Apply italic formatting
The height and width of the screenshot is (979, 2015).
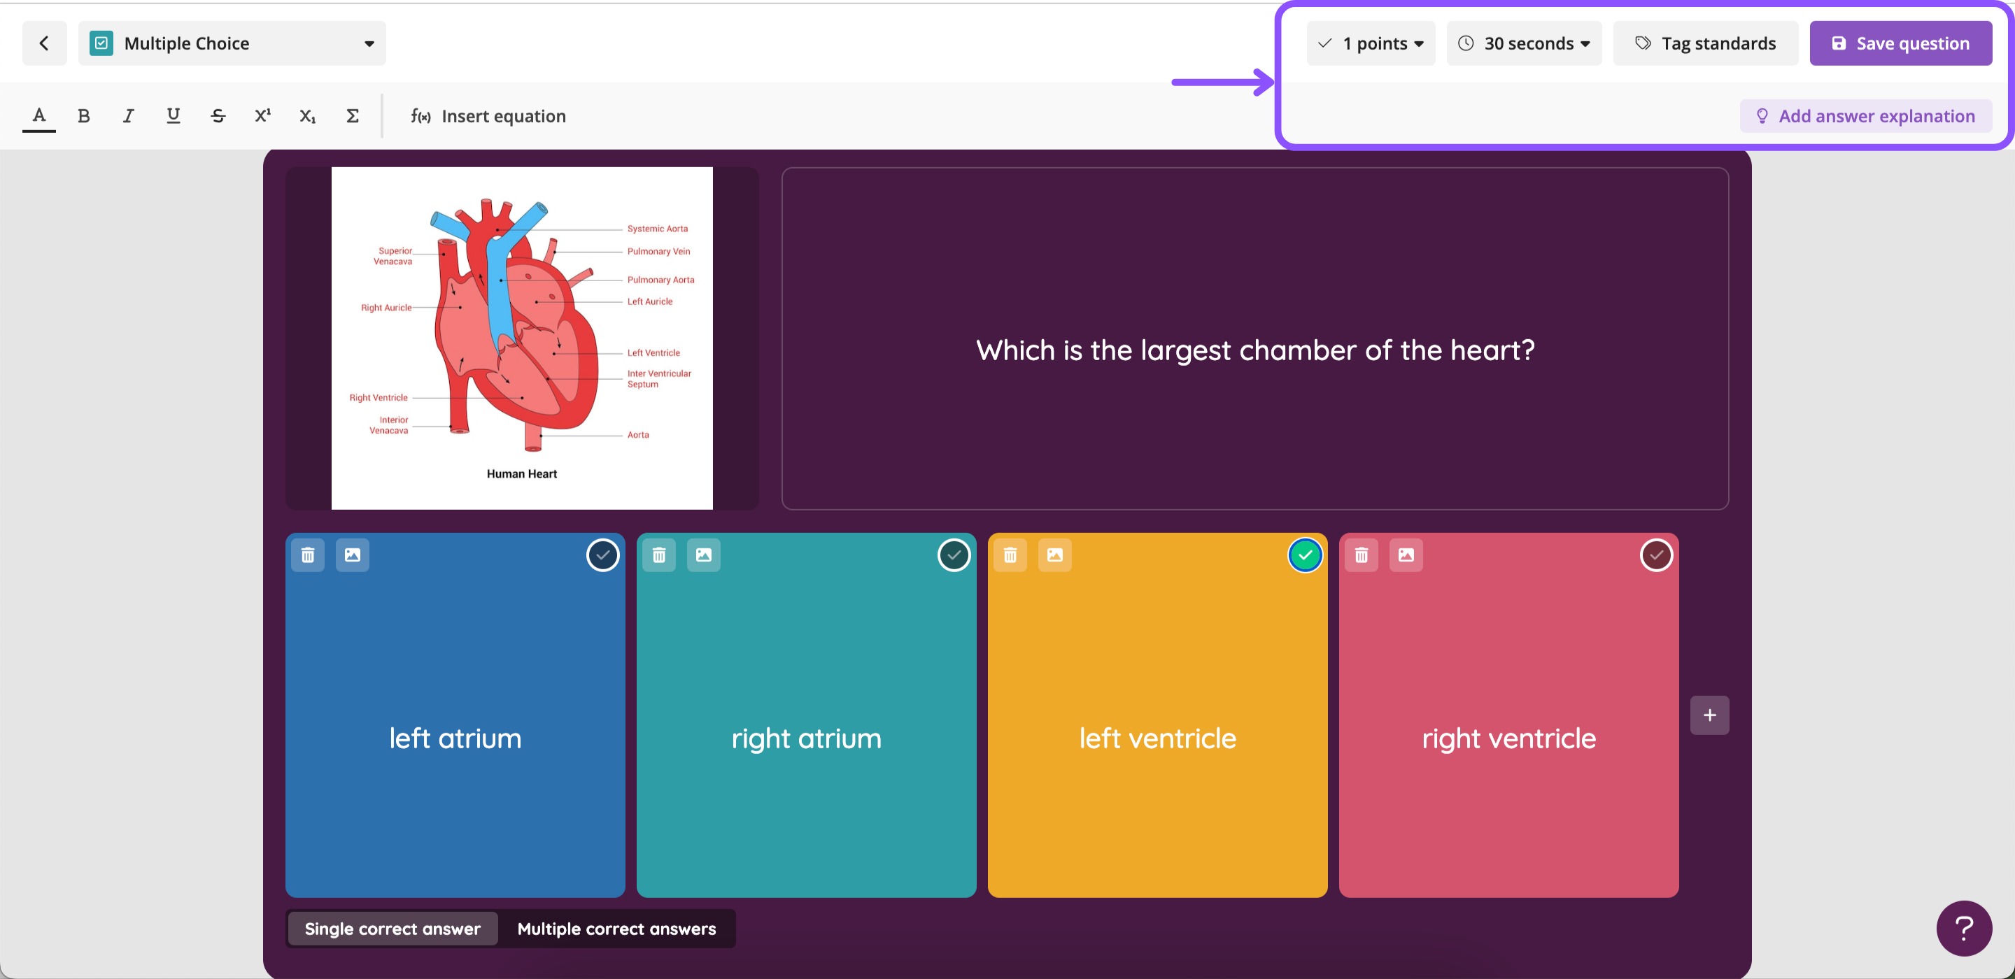click(128, 115)
